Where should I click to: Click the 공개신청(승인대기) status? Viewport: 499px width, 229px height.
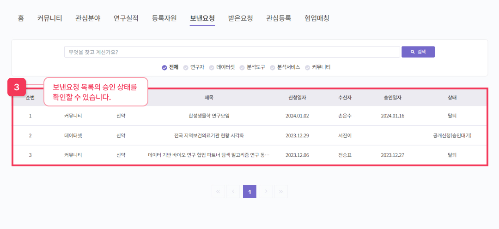pyautogui.click(x=452, y=136)
